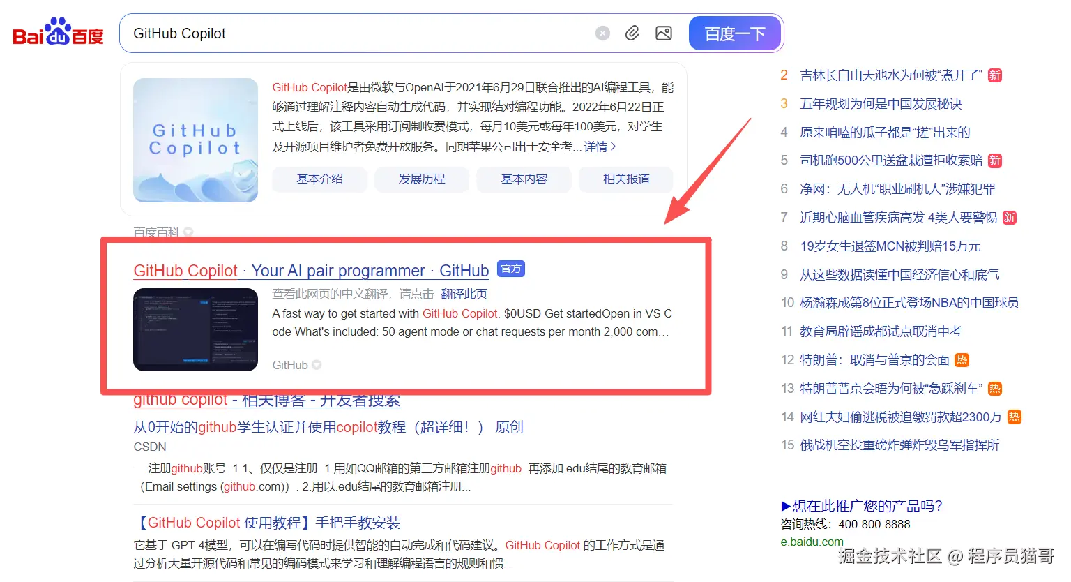The width and height of the screenshot is (1071, 582).
Task: Click the CSDN source label
Action: pyautogui.click(x=150, y=447)
